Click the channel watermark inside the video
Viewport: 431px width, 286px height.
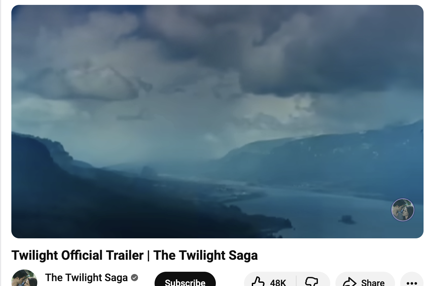[x=403, y=210]
